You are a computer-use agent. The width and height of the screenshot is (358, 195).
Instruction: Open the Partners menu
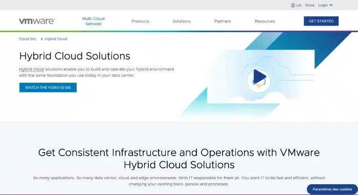point(222,21)
